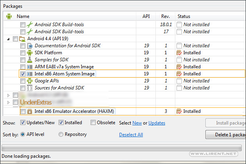Image resolution: width=246 pixels, height=164 pixels.
Task: Click not-installed status icon for Build-tools 18.0.1
Action: 179,25
